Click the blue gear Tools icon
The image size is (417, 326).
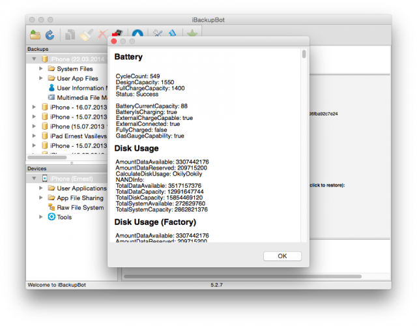click(x=52, y=217)
